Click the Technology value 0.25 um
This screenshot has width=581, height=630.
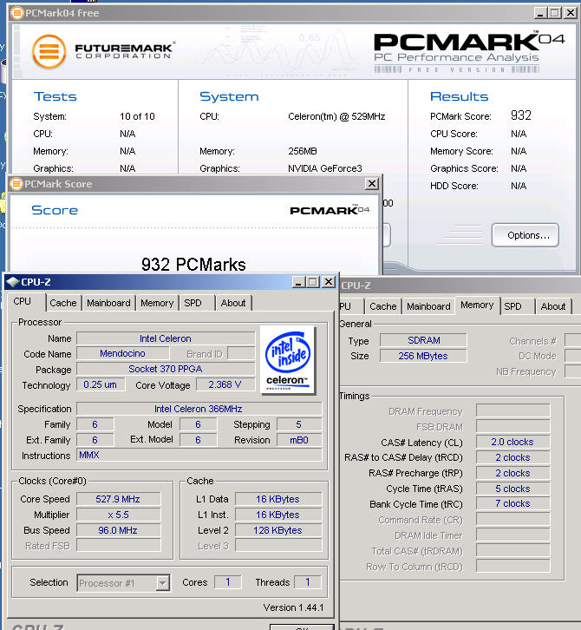pyautogui.click(x=101, y=384)
